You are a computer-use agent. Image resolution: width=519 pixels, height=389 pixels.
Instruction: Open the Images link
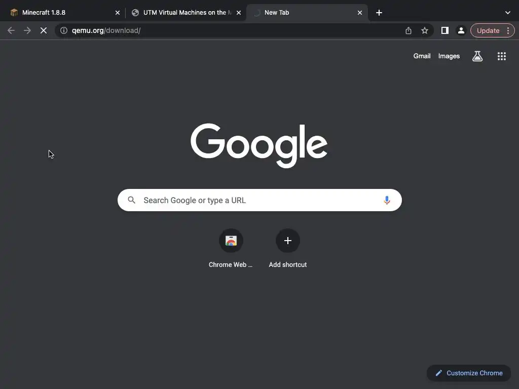click(x=449, y=56)
